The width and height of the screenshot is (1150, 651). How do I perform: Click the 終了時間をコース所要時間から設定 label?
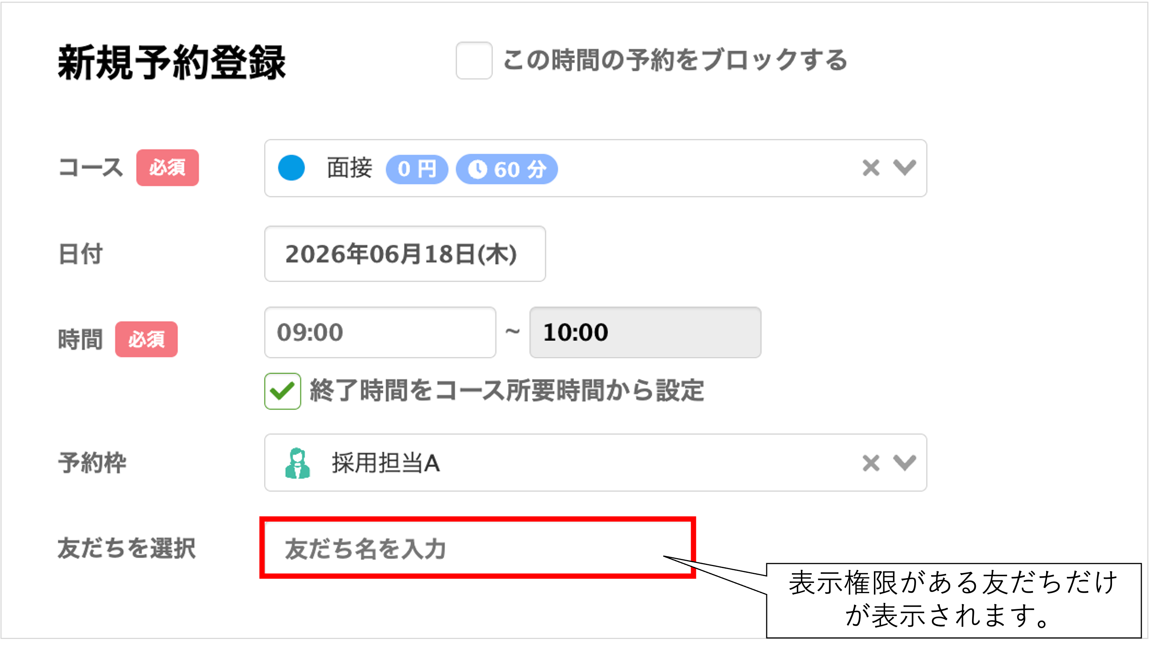point(507,390)
